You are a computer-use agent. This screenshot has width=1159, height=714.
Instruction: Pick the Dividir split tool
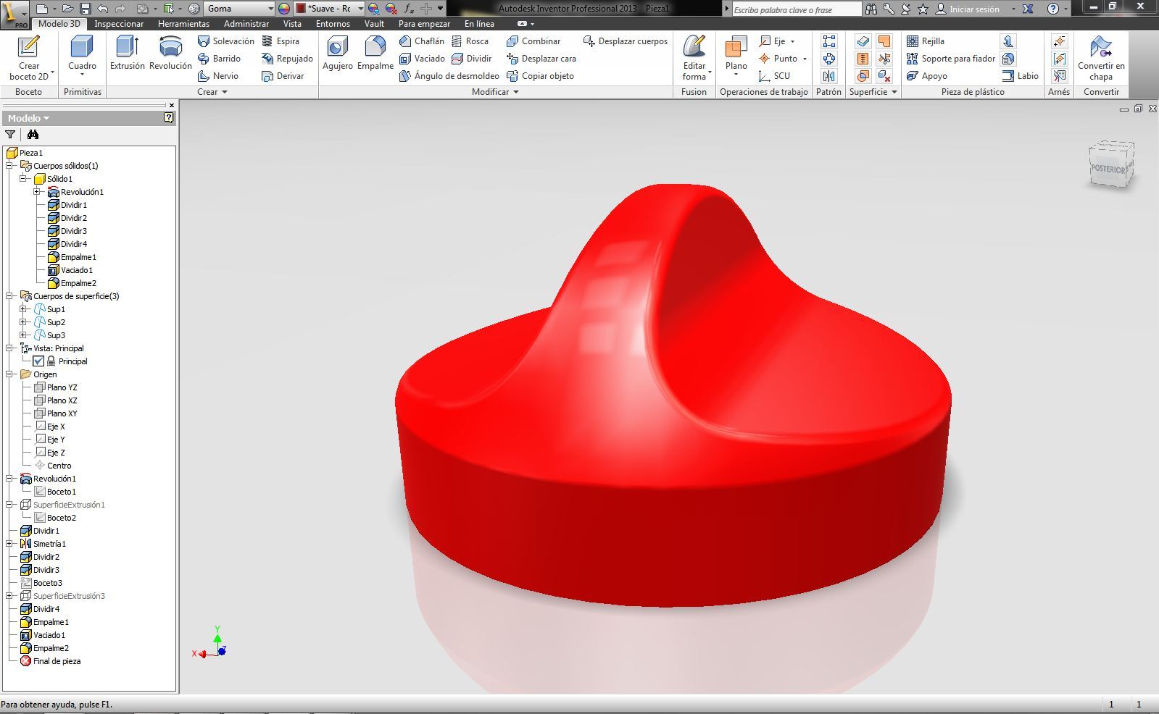pos(471,59)
